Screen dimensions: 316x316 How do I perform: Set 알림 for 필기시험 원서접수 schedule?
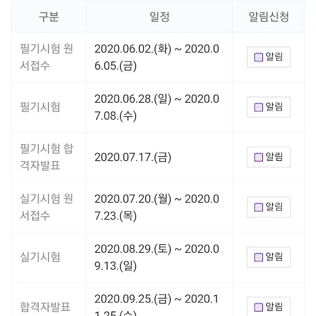pos(269,57)
